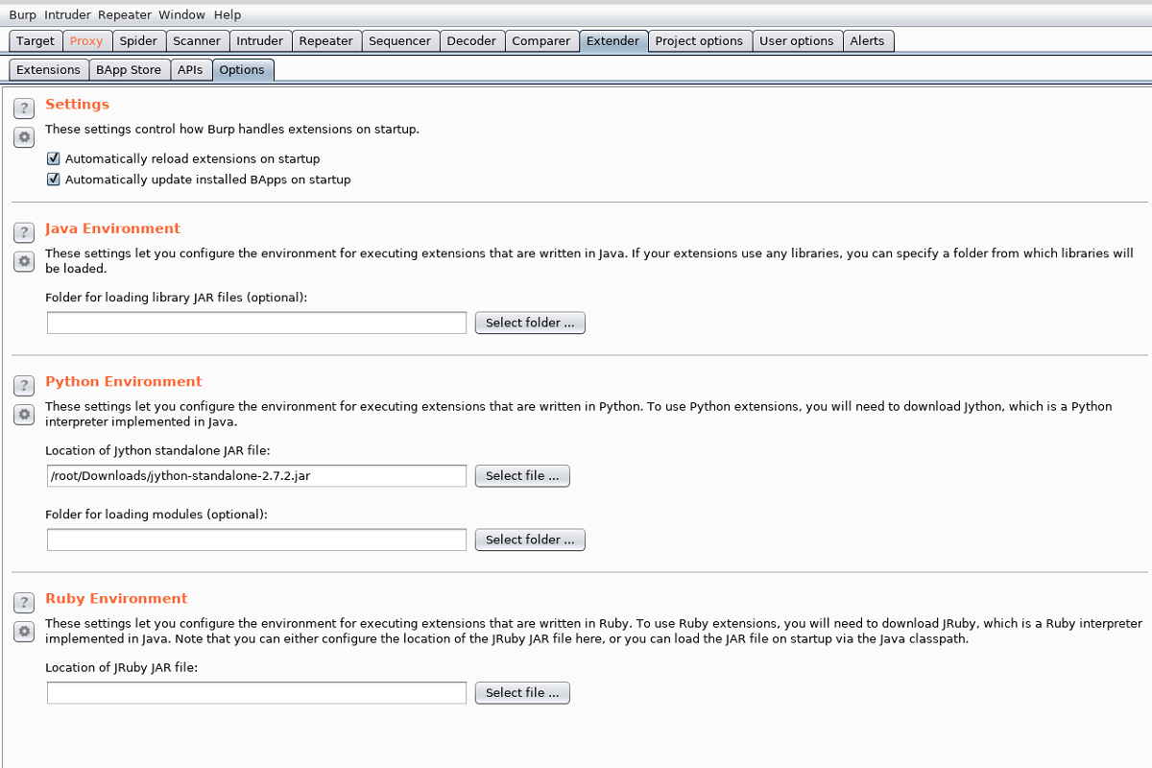Screen dimensions: 1152x768
Task: Switch to the Target tab
Action: 36,41
